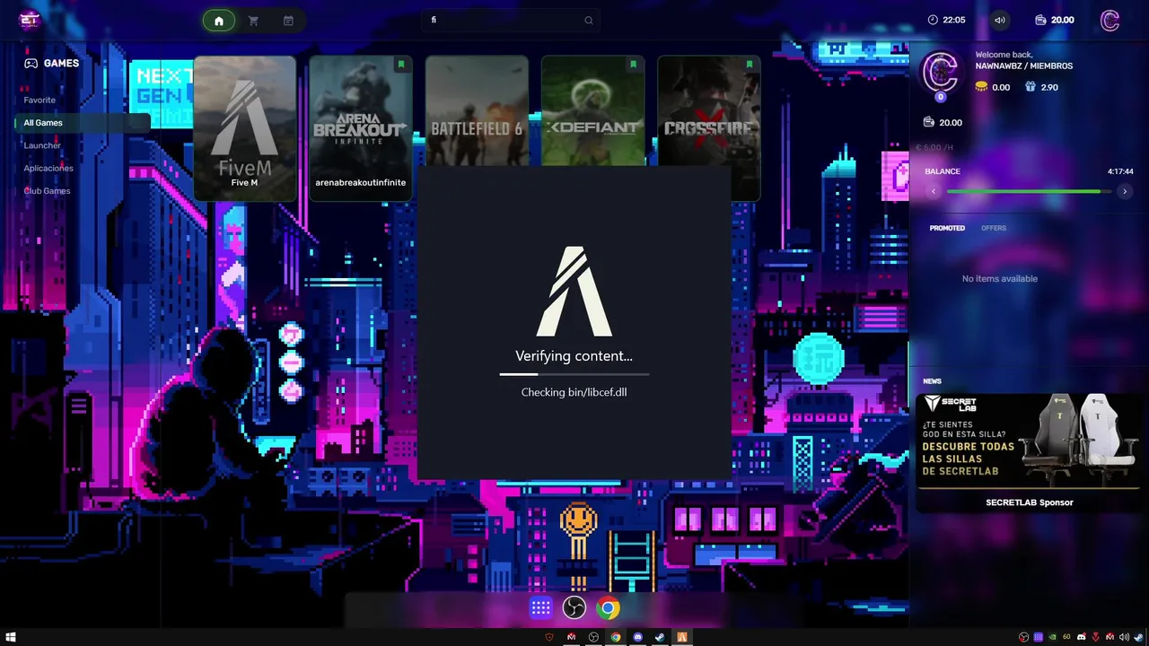The height and width of the screenshot is (646, 1149).
Task: Open the Launcher category
Action: 42,145
